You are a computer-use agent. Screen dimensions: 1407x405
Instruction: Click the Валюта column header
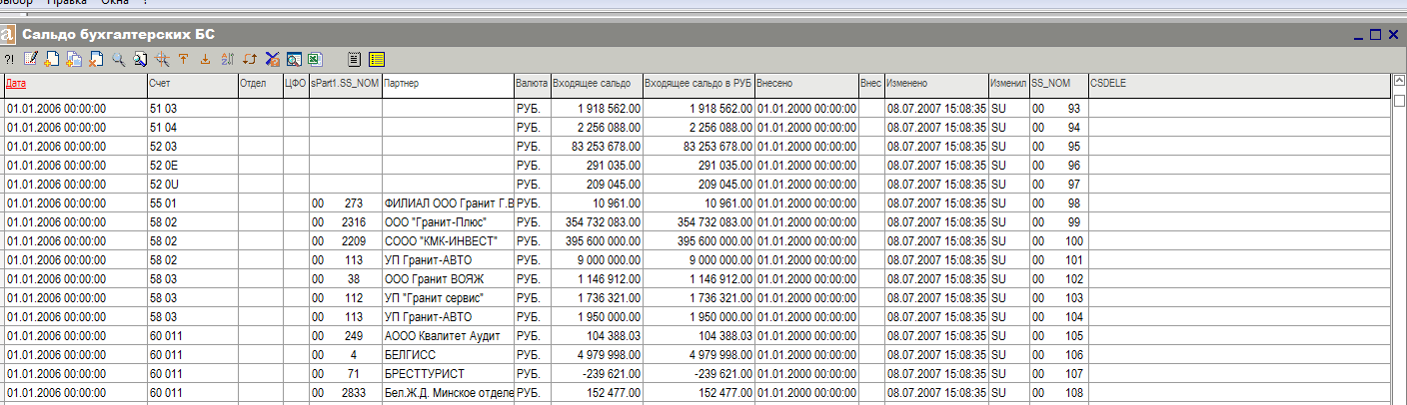pos(532,85)
